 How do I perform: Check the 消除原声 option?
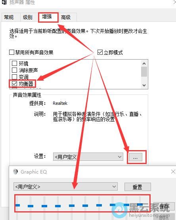[14, 70]
